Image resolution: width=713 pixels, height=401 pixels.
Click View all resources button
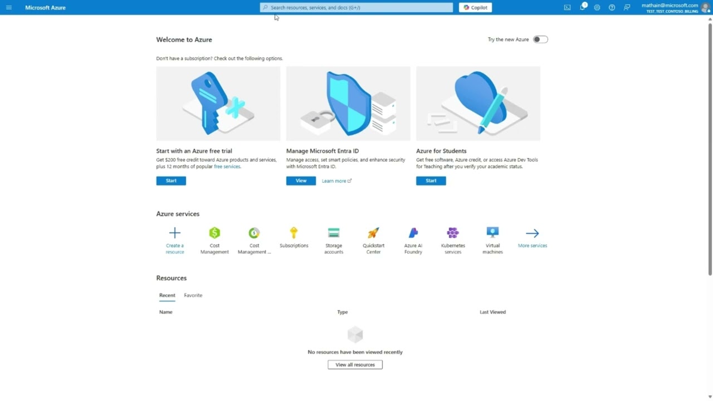[x=355, y=365]
